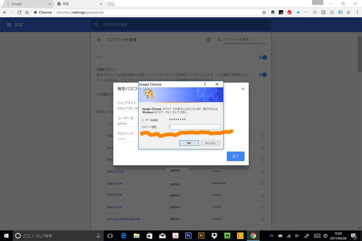Launch Photoshop from the taskbar
Screen dimensions: 362x241
[x=188, y=236]
